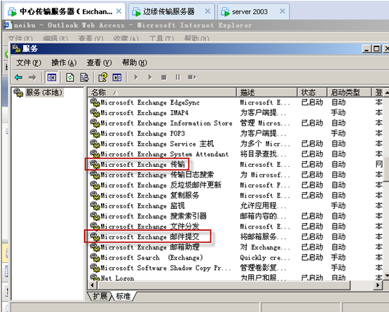Click the horizontal scrollbar left arrow
The width and height of the screenshot is (389, 312).
[x=93, y=285]
